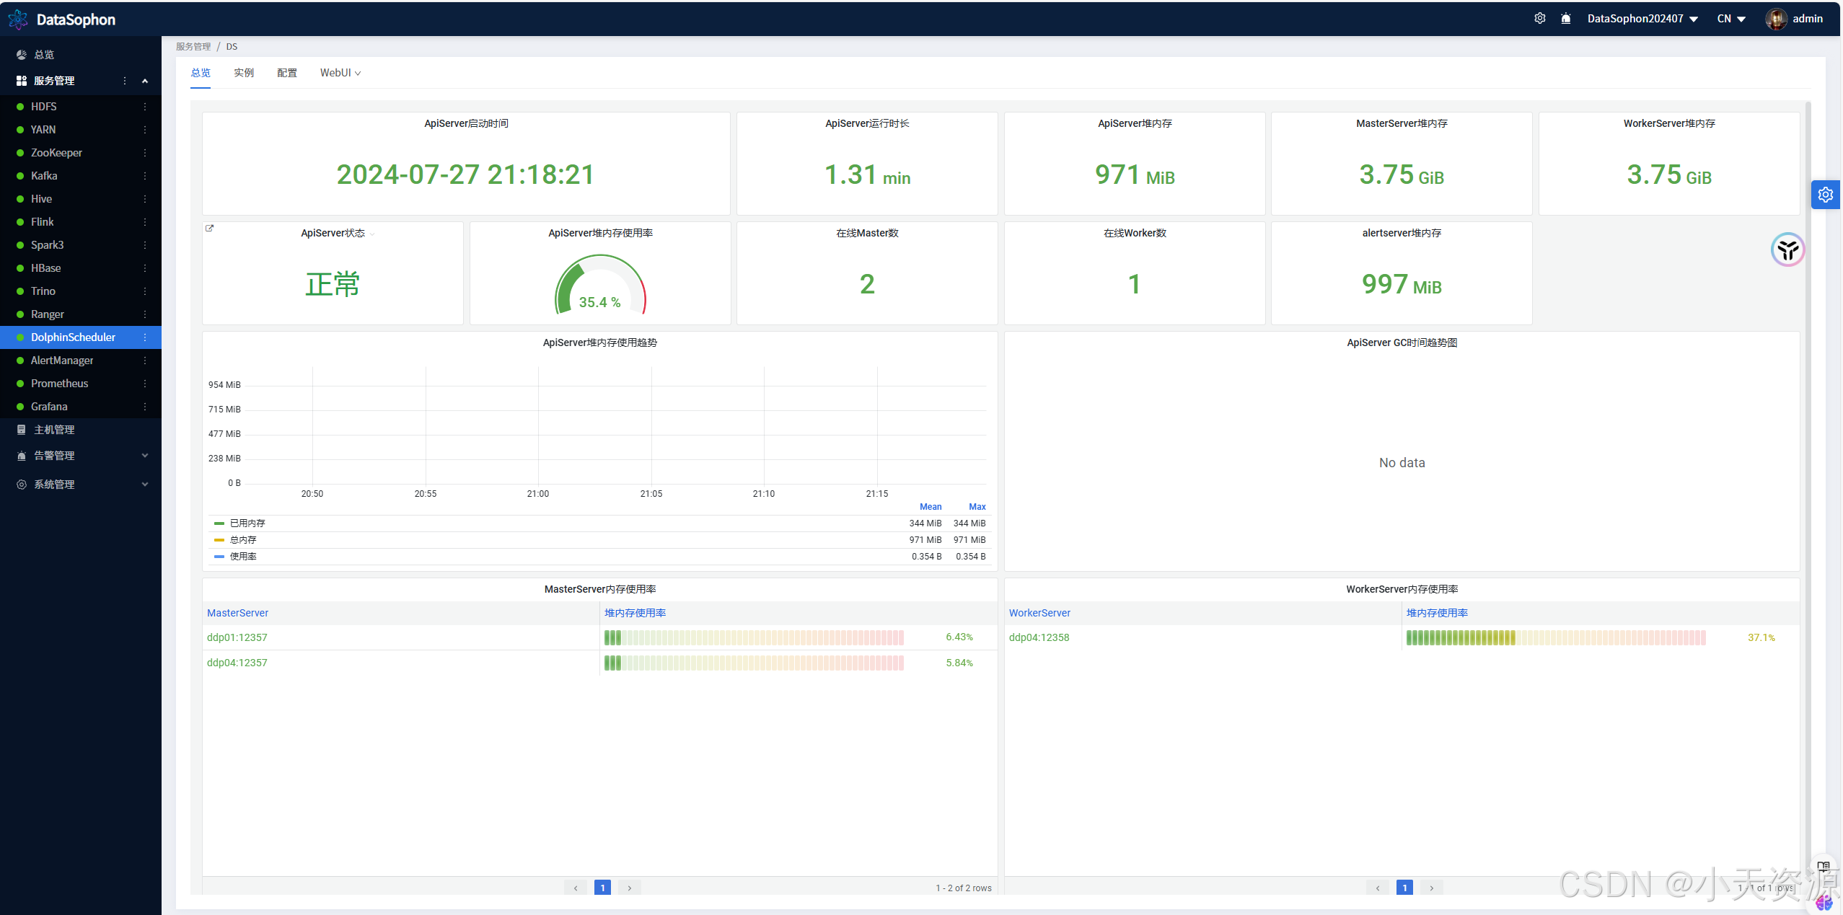Screen dimensions: 1843x915
Task: Click the DataSophon logo icon
Action: (x=18, y=19)
